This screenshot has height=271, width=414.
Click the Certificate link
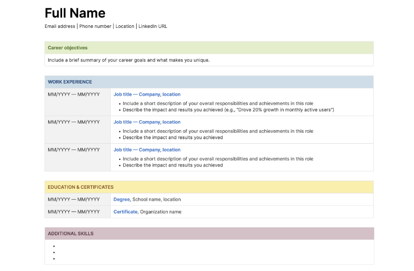pos(125,212)
